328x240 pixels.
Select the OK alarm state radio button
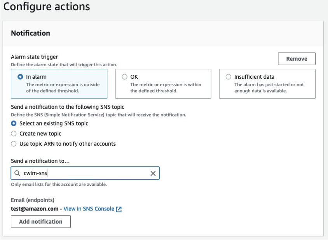124,77
